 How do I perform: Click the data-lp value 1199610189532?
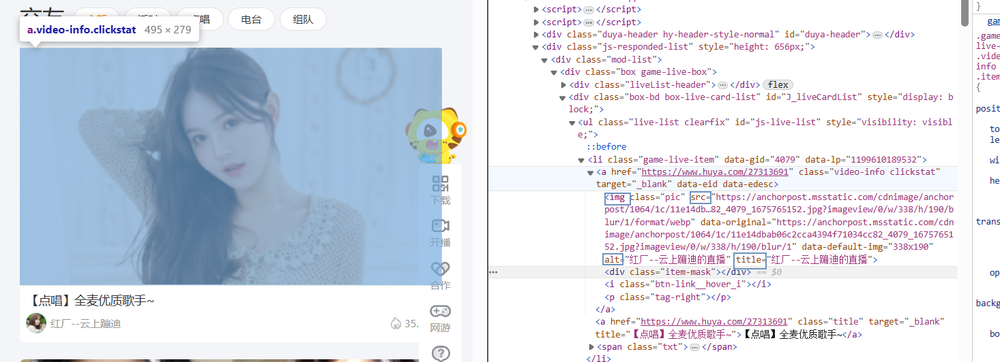(885, 160)
